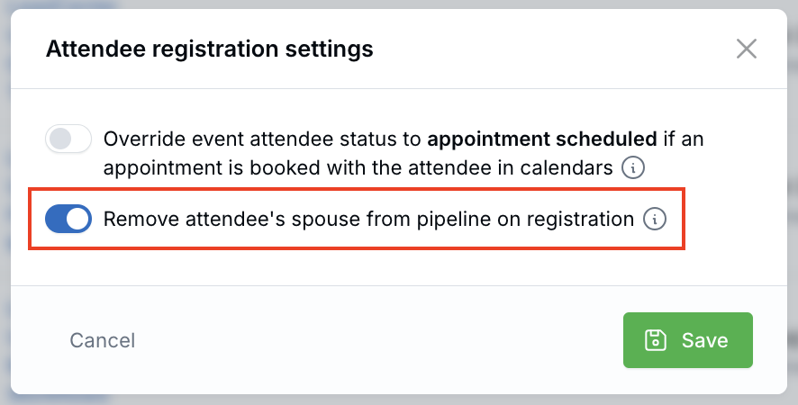This screenshot has height=405, width=798.
Task: Click the 'Override event attendee status' label
Action: click(261, 139)
